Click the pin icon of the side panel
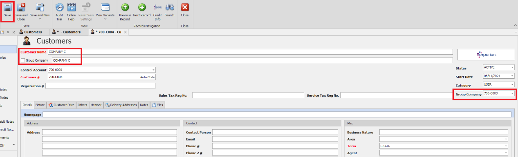This screenshot has width=518, height=157. pyautogui.click(x=8, y=32)
